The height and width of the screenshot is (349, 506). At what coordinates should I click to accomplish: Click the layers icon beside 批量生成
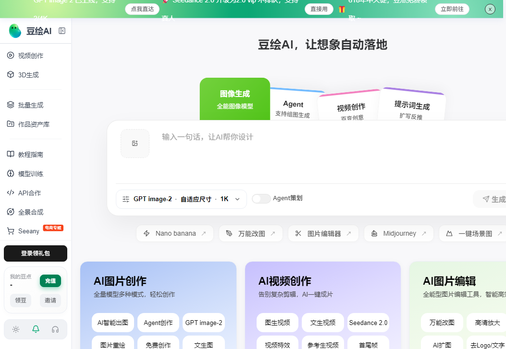11,105
